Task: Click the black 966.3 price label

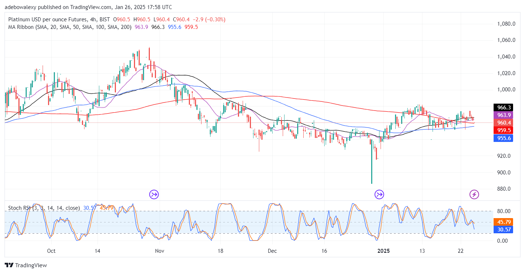Action: coord(503,107)
